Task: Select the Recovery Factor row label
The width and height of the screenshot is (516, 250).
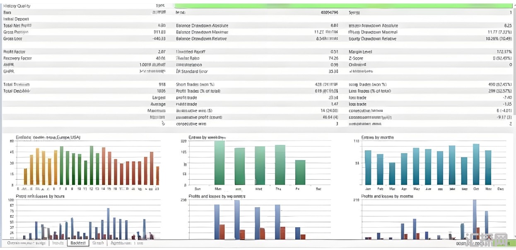Action: [17, 58]
